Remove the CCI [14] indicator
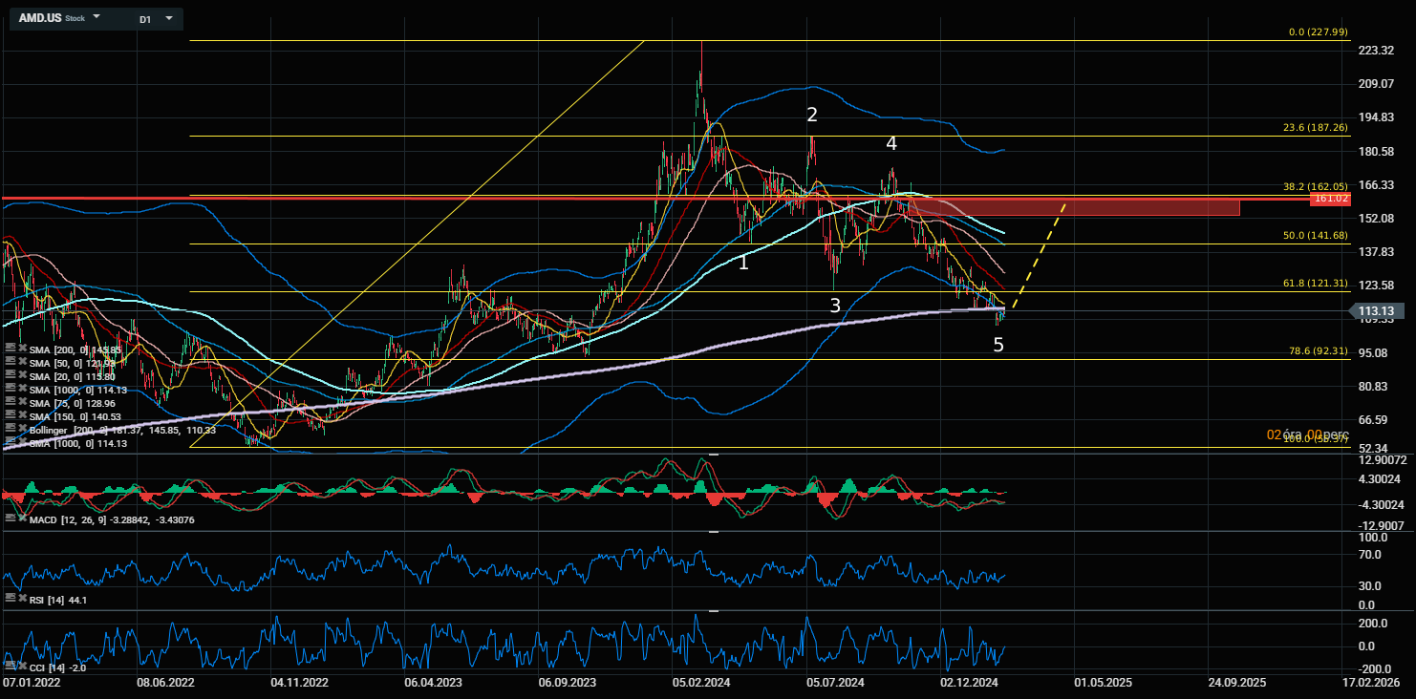The width and height of the screenshot is (1416, 699). coord(21,666)
